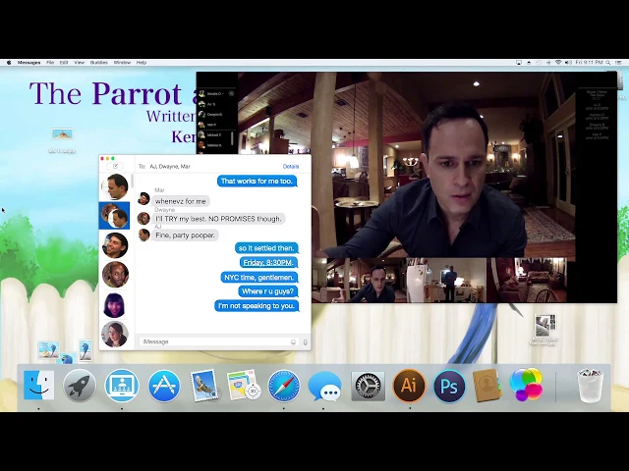Select Michael in the call contacts list

210,135
